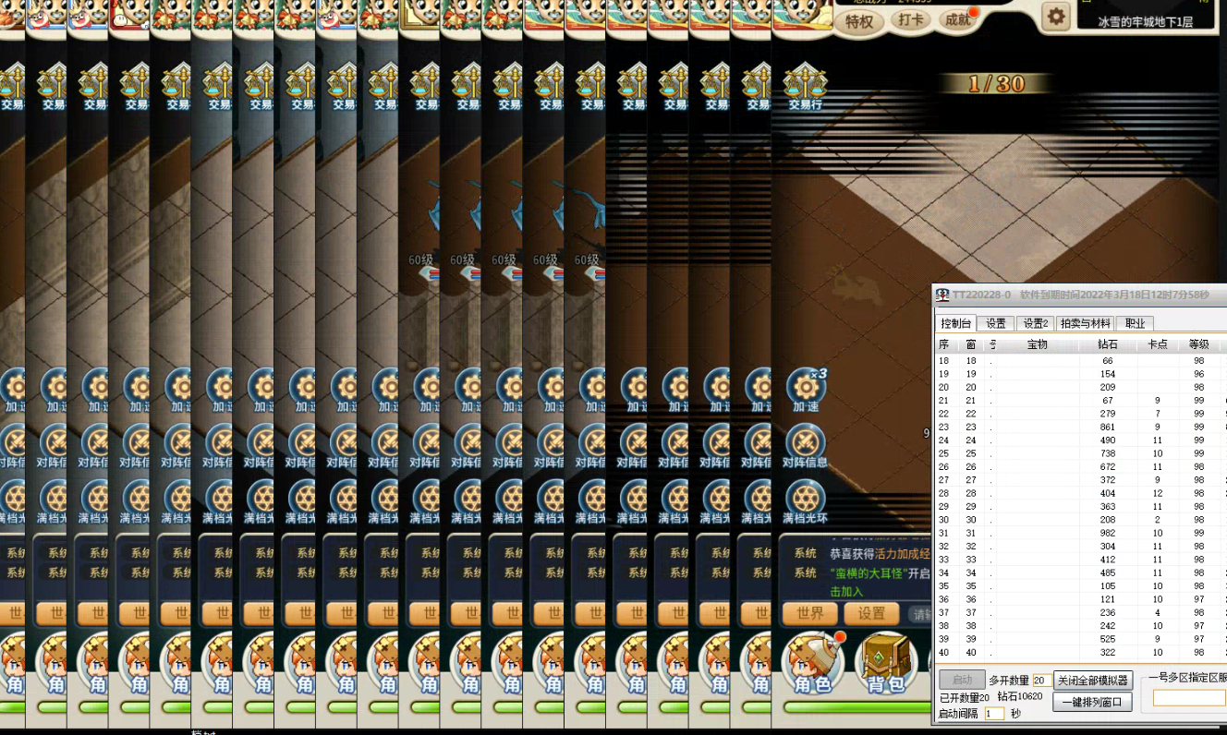This screenshot has width=1227, height=735.
Task: Click location label 冰雪的牢城地下1层
Action: pos(1146,21)
